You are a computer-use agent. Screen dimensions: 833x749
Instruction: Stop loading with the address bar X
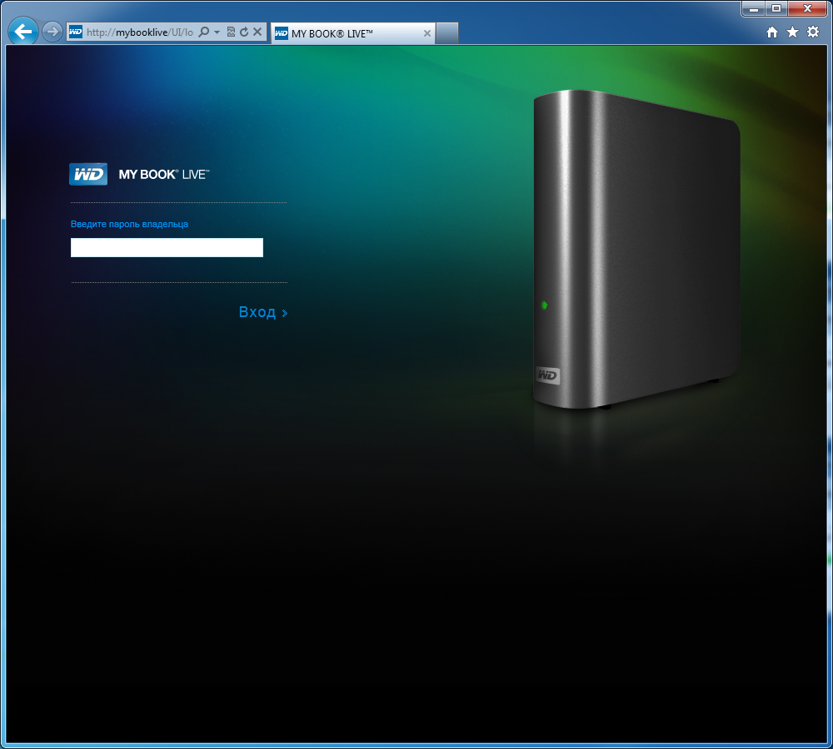[257, 32]
